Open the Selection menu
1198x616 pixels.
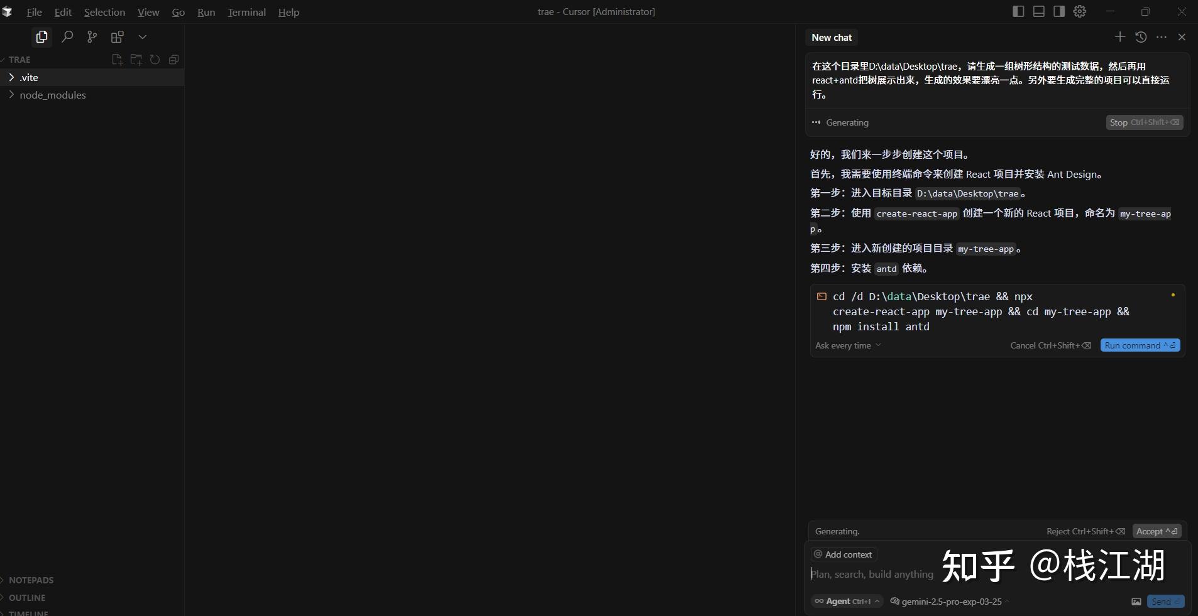(x=104, y=12)
